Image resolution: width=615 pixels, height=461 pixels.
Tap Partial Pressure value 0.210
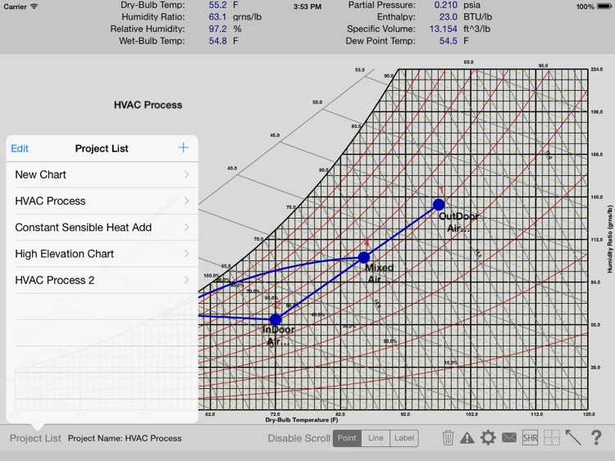445,5
